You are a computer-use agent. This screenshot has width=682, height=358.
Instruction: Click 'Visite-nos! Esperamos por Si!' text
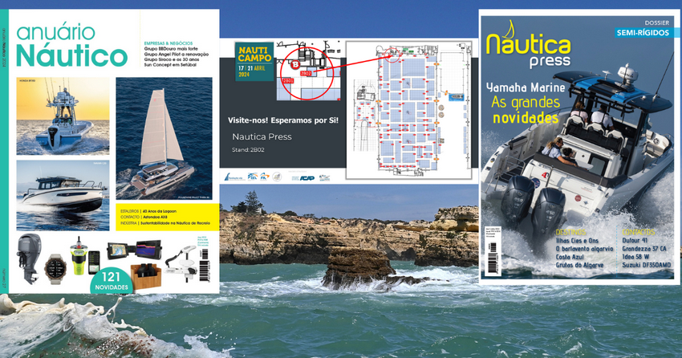coord(283,120)
